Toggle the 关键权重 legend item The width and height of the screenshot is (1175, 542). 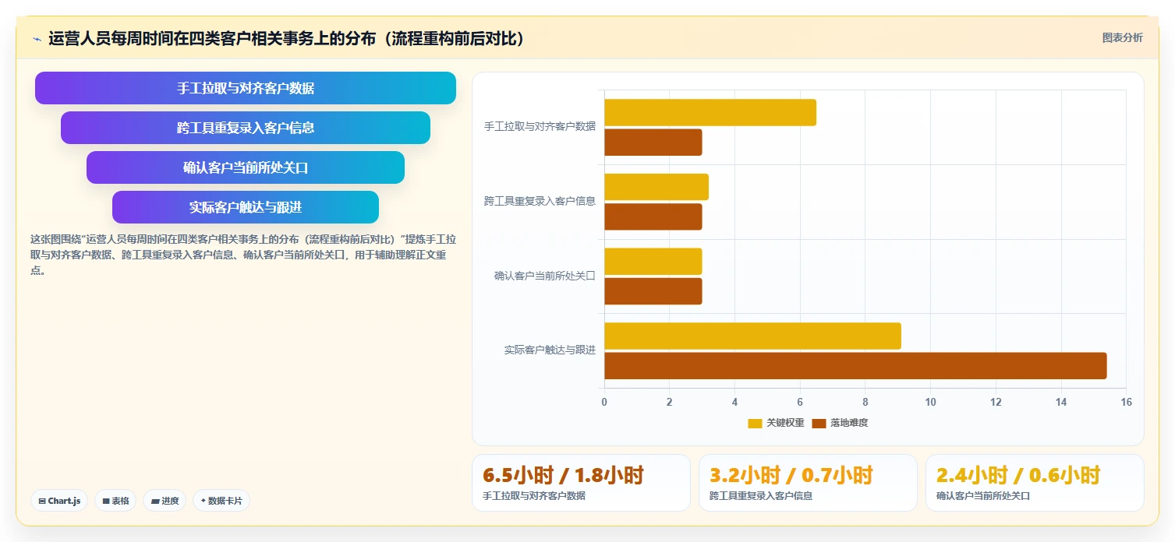(x=776, y=423)
